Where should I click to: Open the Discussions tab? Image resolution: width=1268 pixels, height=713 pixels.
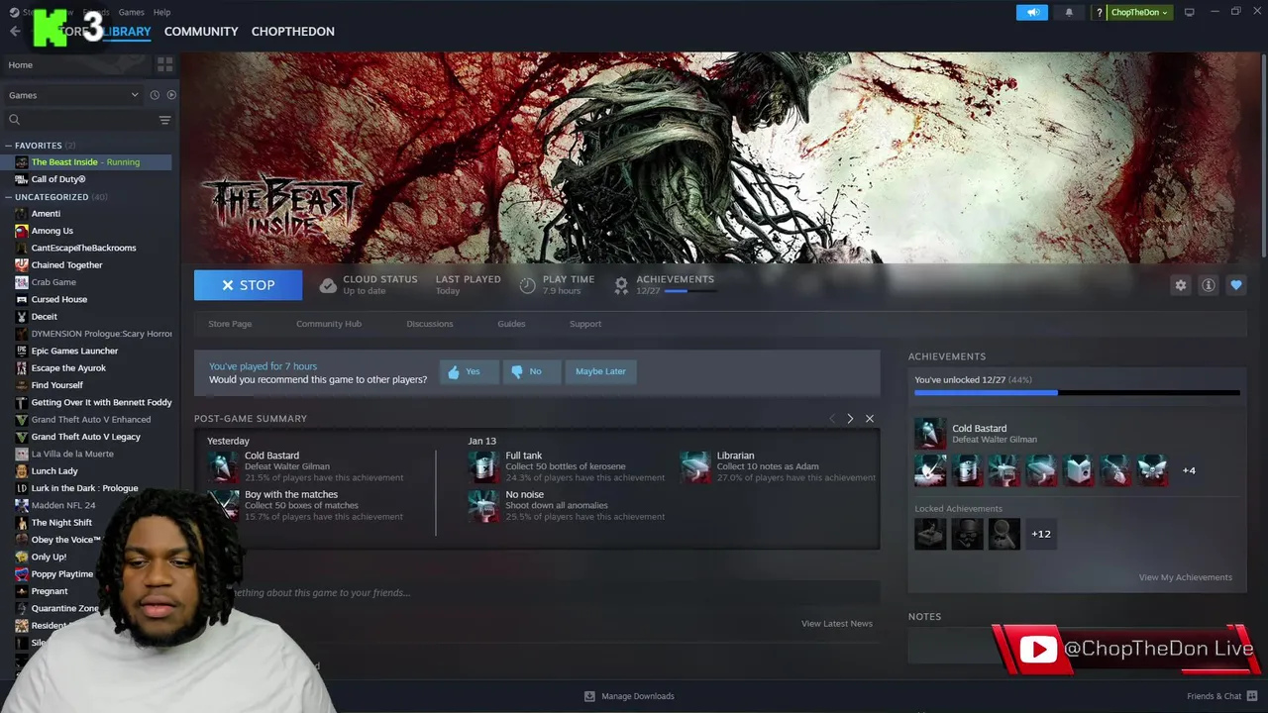tap(430, 324)
